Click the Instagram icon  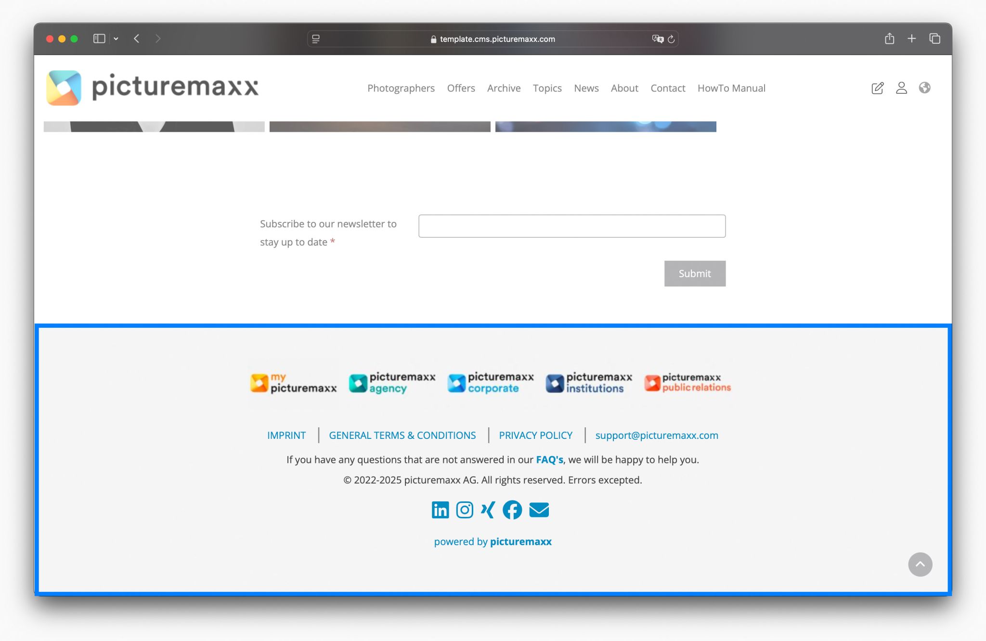pyautogui.click(x=464, y=510)
